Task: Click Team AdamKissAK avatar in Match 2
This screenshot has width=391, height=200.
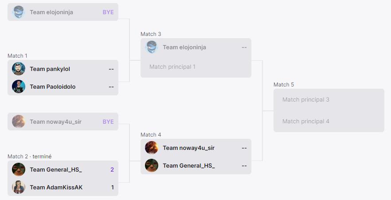Action: 19,187
